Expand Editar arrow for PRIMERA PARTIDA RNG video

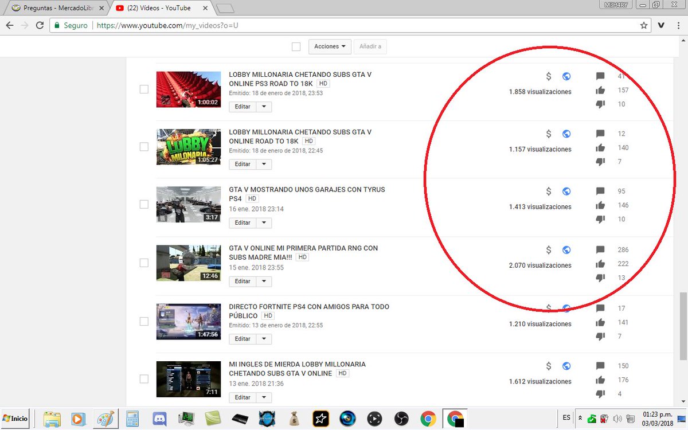coord(264,281)
